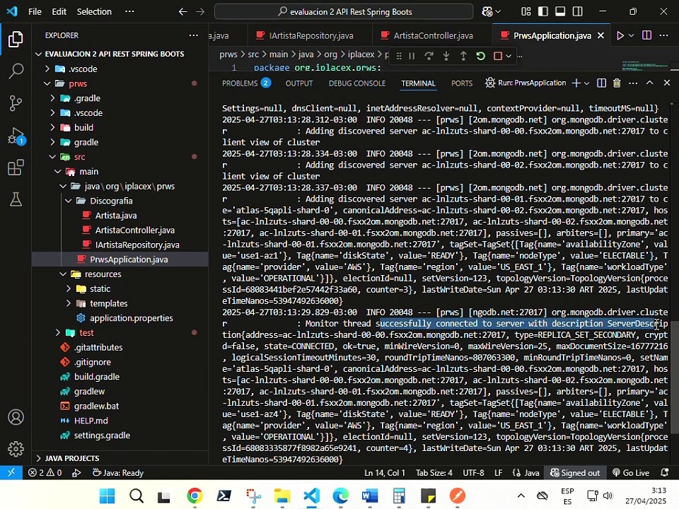Click Go Live in status bar
Screen dimensions: 679x509
tap(630, 473)
